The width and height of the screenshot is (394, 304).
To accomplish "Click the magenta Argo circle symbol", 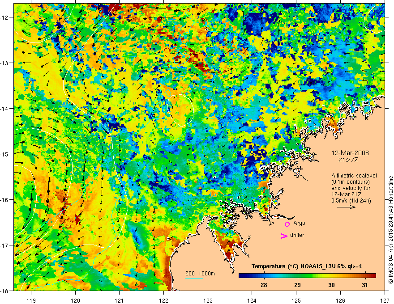I will tap(287, 224).
